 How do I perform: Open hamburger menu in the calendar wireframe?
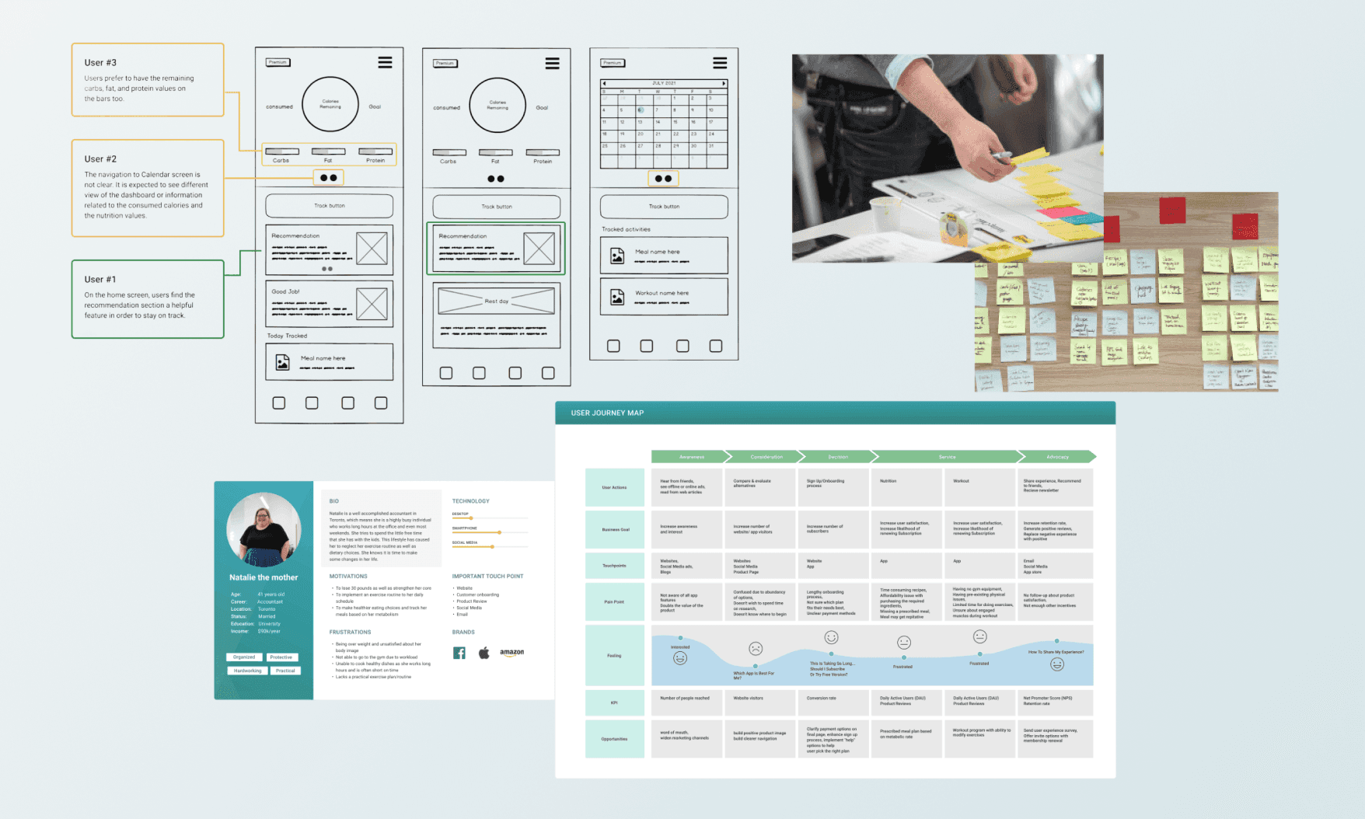(x=720, y=63)
